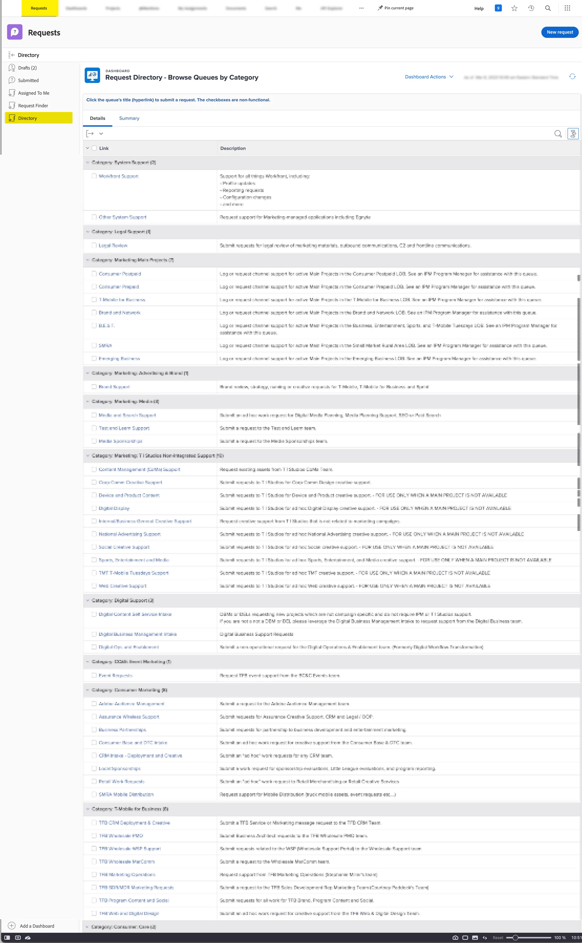Collapse the Digital Support category group
This screenshot has height=943, width=582.
pos(88,601)
